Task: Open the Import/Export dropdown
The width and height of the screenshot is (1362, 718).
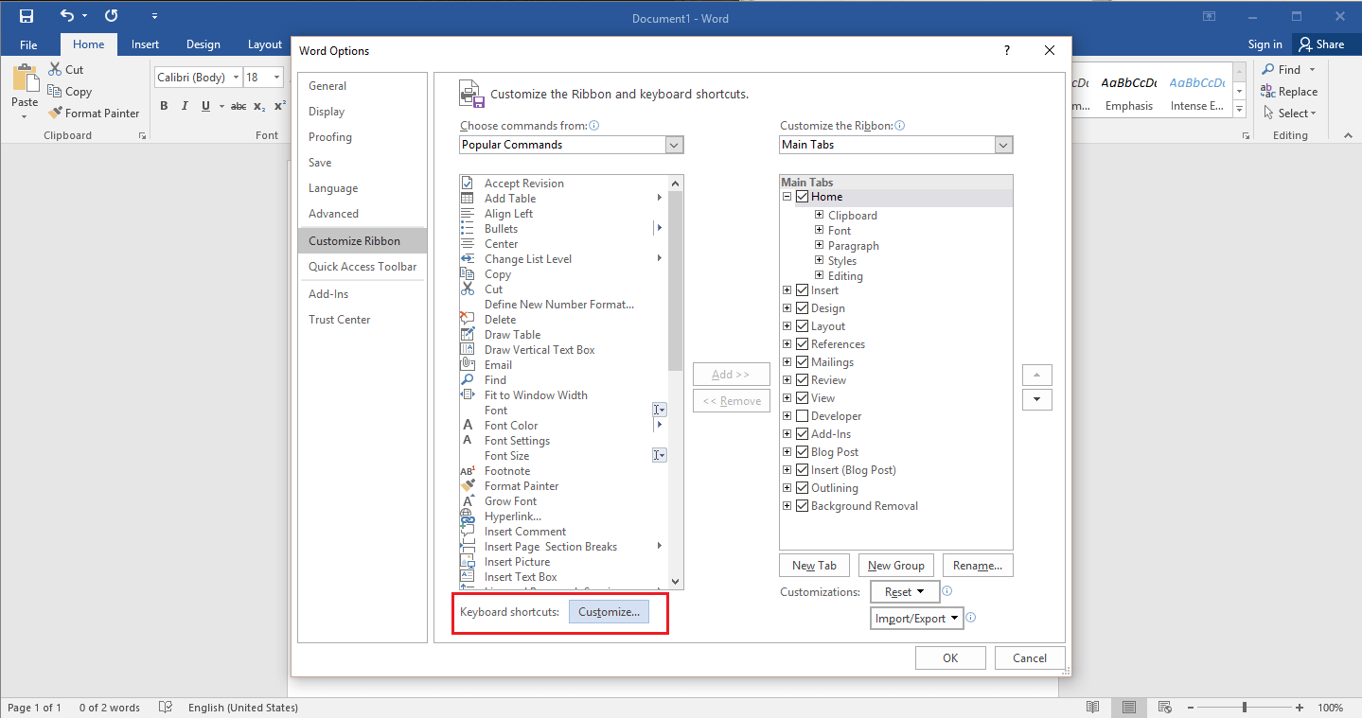Action: [916, 619]
